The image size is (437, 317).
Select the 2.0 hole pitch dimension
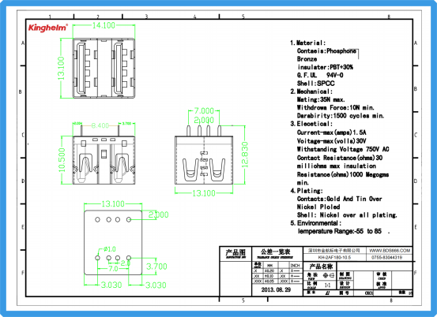(x=125, y=263)
